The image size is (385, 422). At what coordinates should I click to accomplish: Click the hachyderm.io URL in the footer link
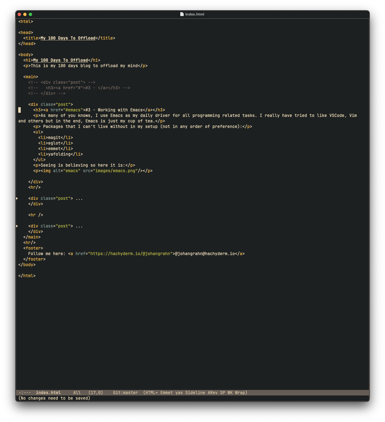tap(130, 254)
